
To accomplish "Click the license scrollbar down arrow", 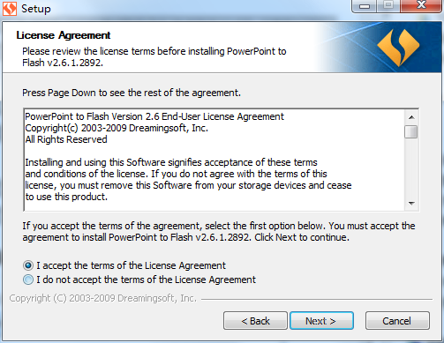I will 411,203.
